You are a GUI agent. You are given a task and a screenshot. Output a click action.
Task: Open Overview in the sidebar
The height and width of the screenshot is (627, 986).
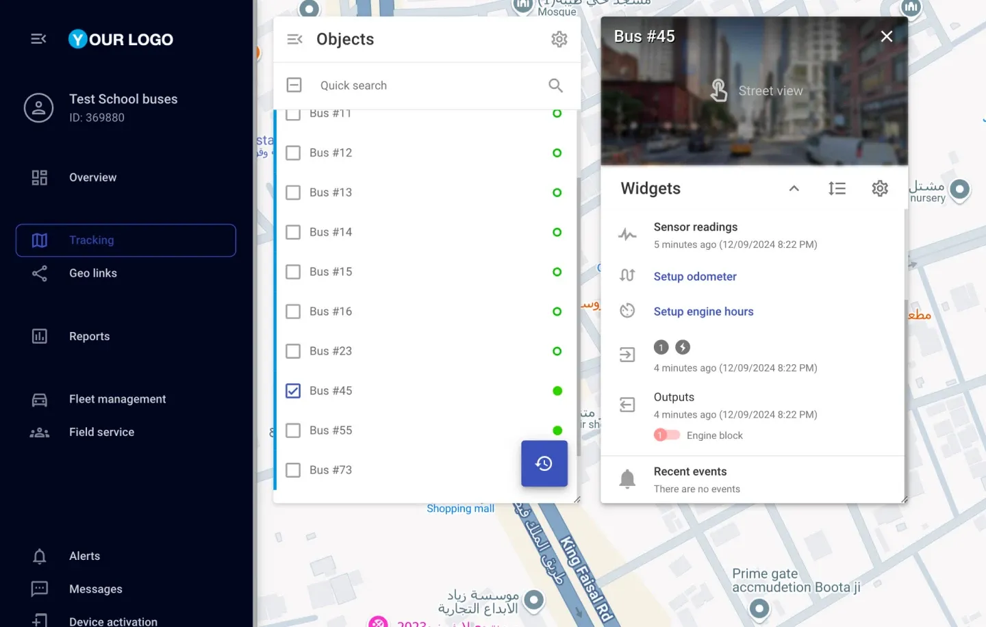92,177
